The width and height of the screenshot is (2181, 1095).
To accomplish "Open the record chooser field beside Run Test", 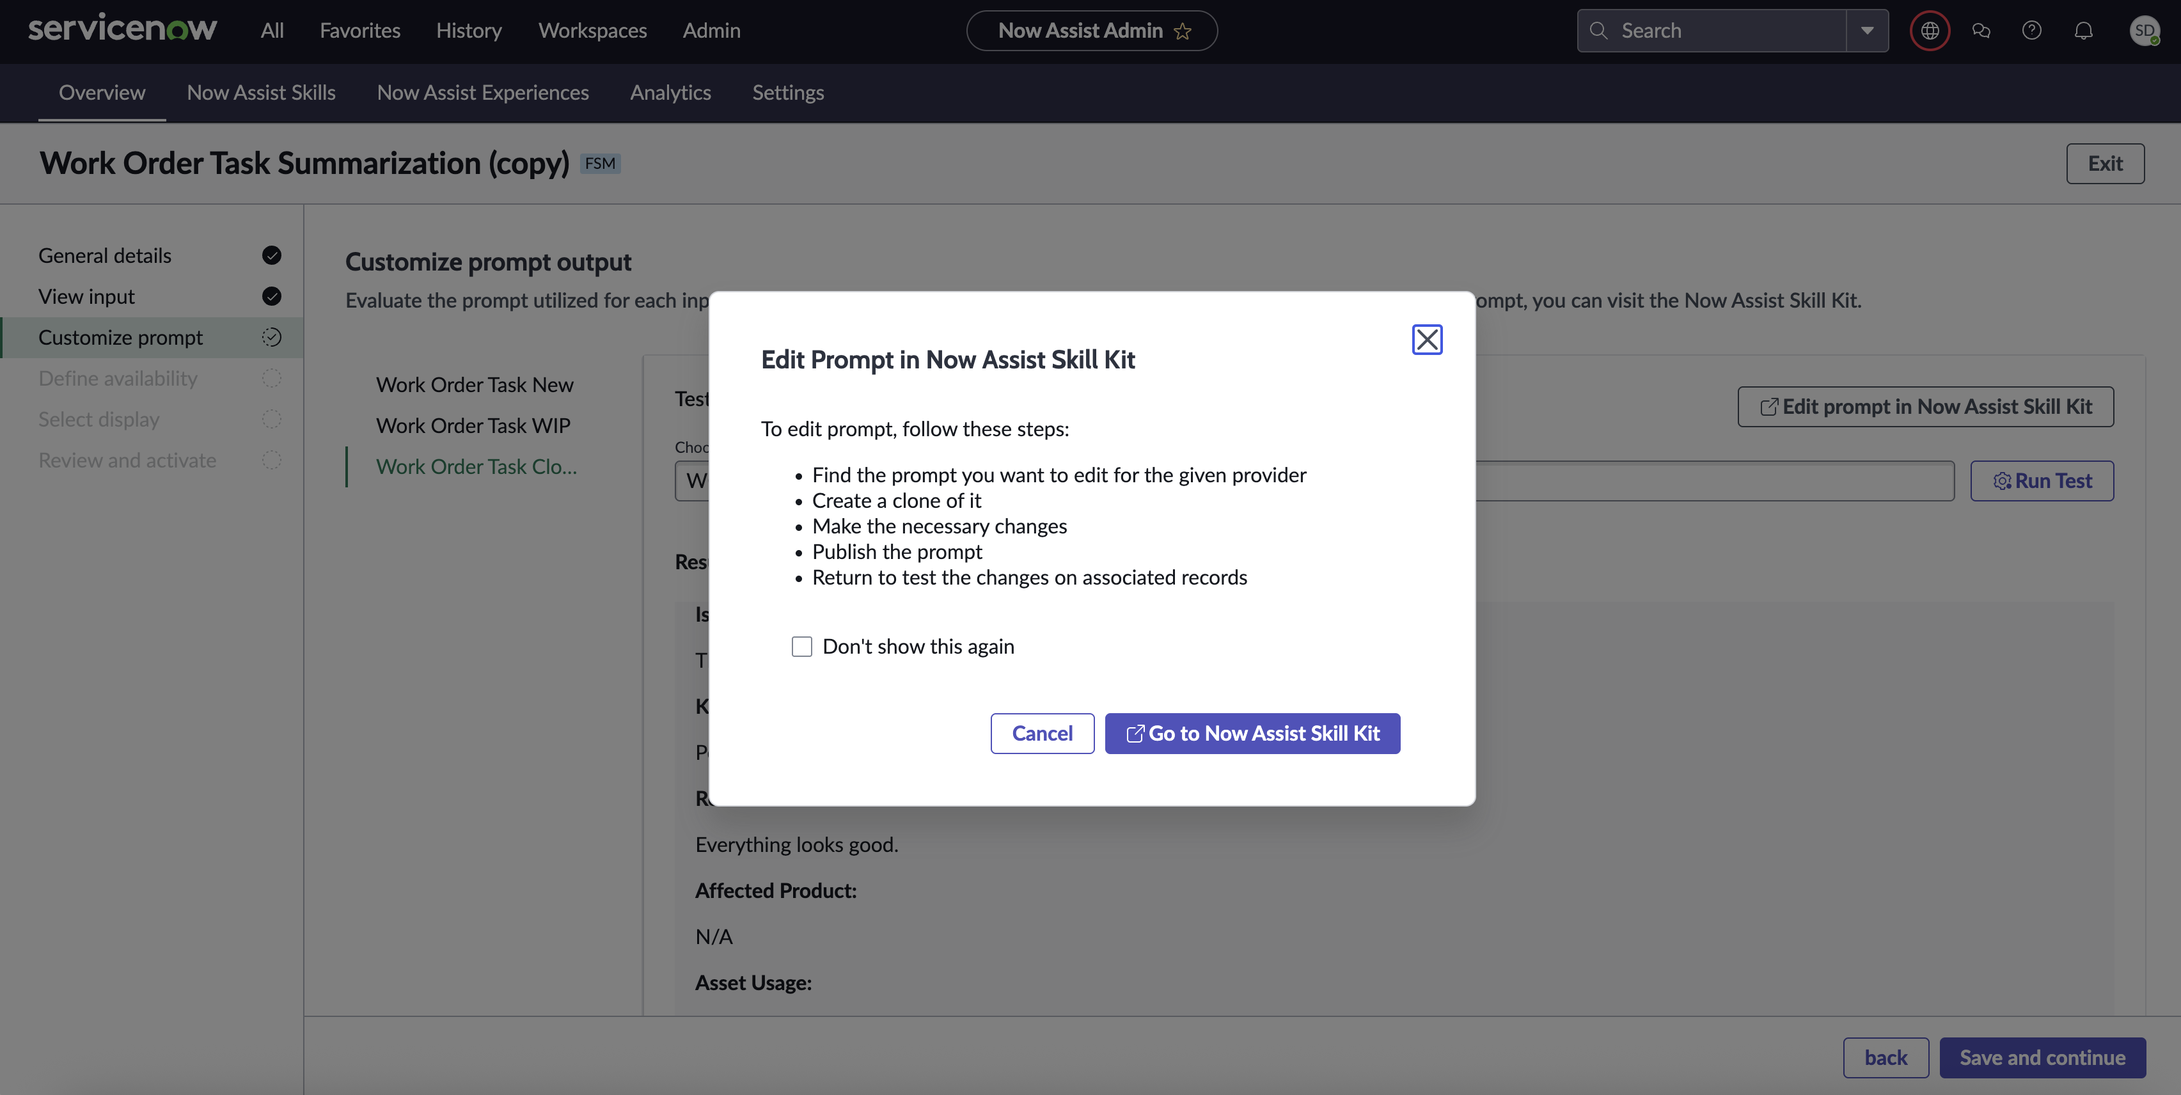I will click(1314, 481).
